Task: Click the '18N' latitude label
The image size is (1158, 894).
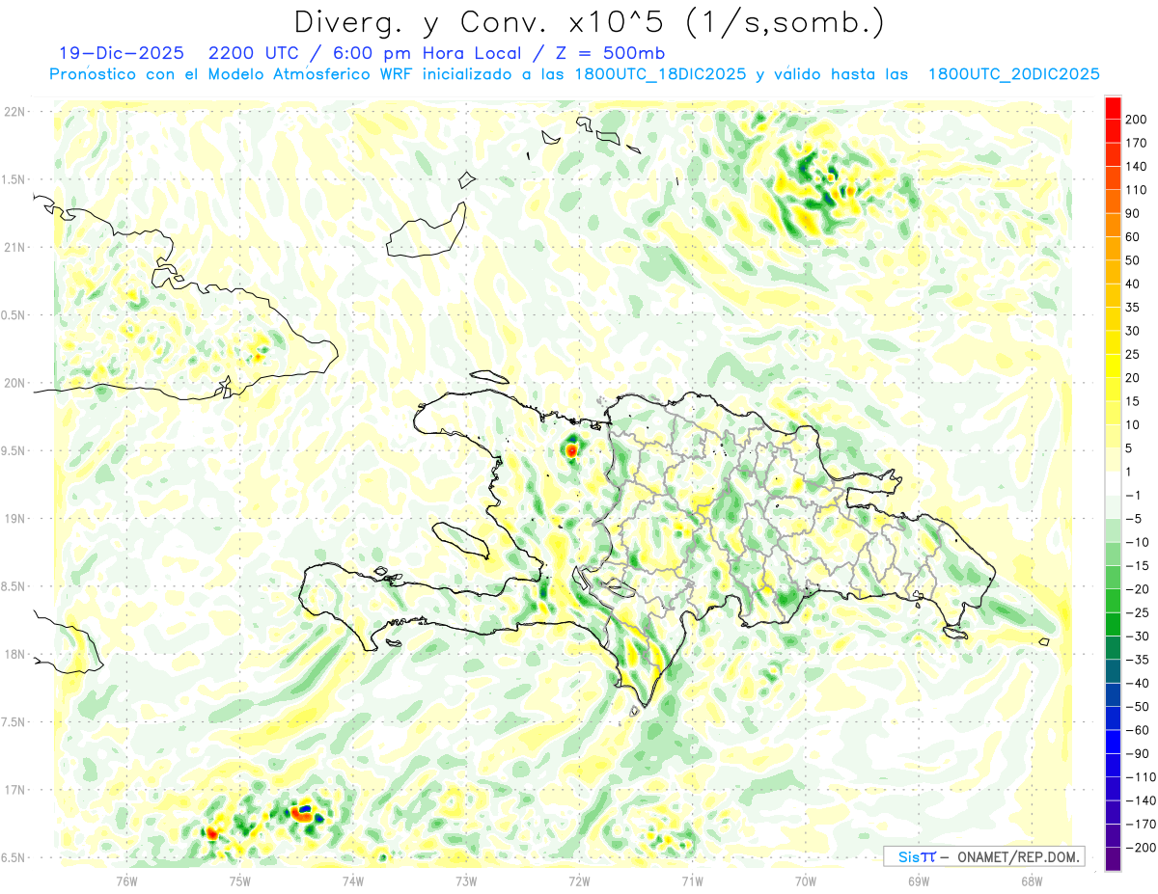Action: coord(14,655)
